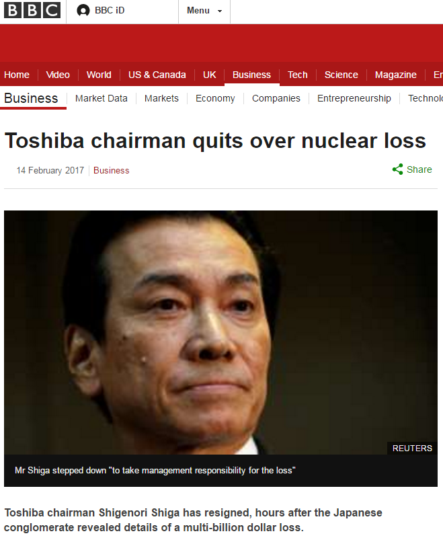
Task: Go to the Video section
Action: coord(58,75)
